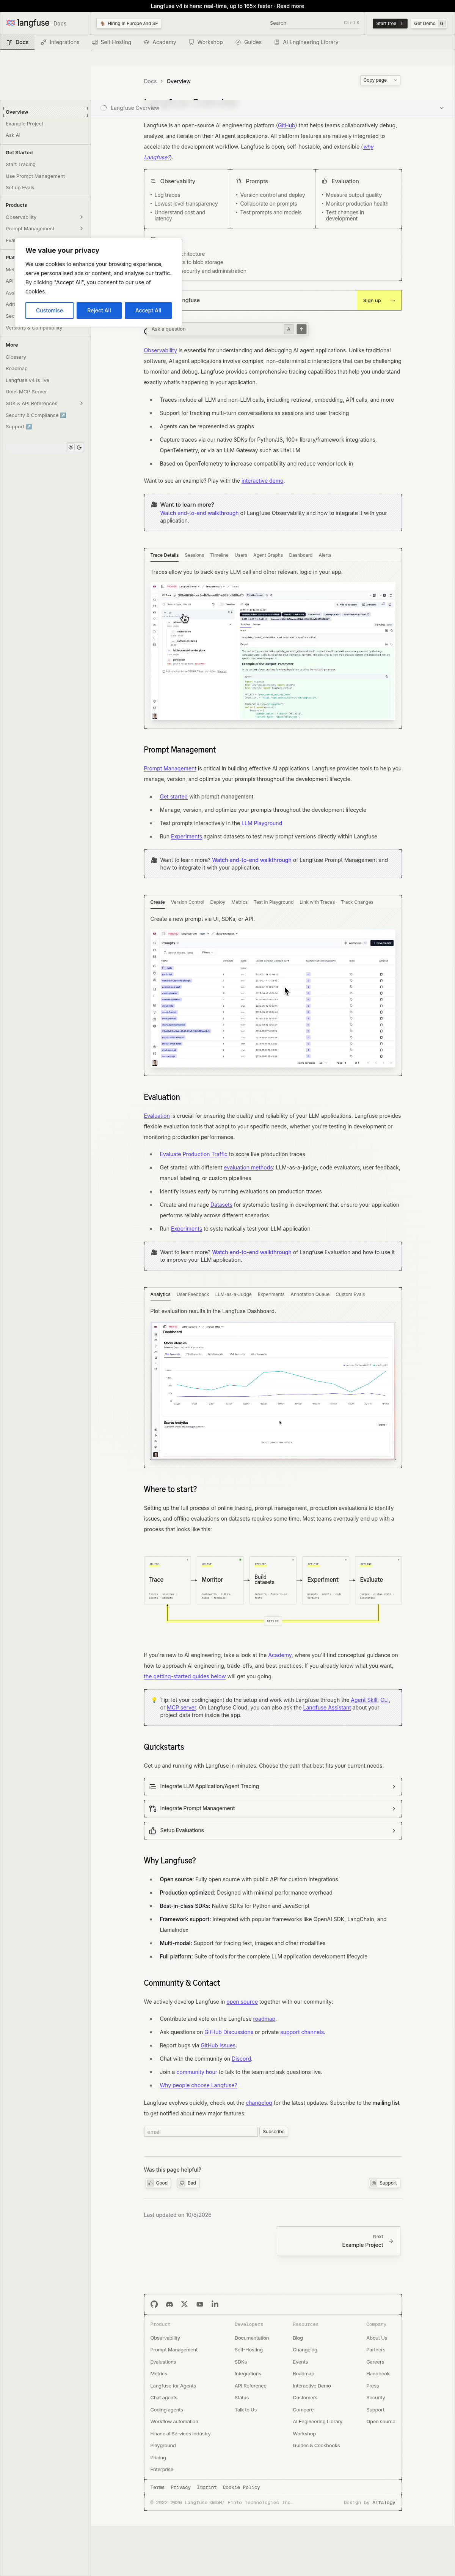This screenshot has width=455, height=2576.
Task: Open the GitHub icon in footer
Action: 154,2304
